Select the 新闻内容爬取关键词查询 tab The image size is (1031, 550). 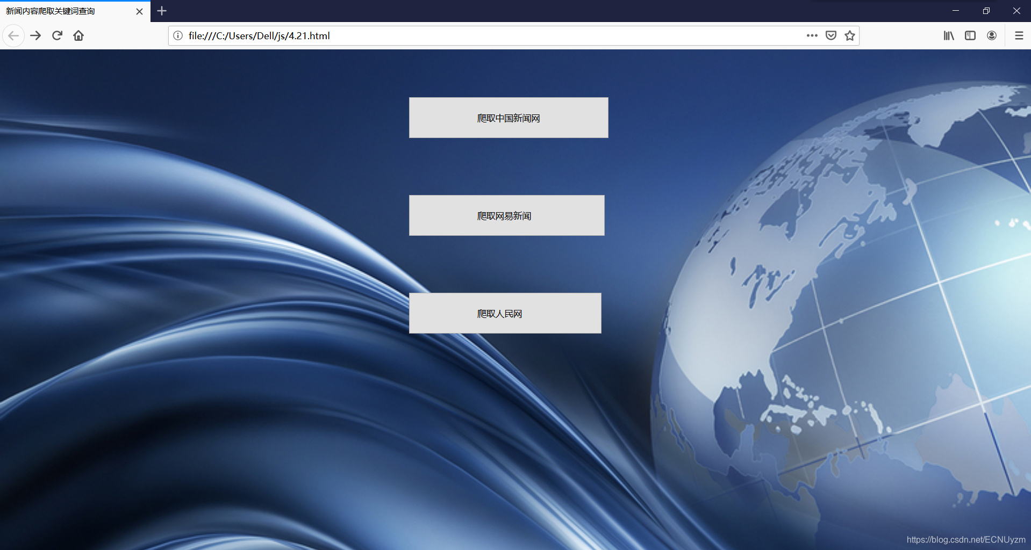(75, 11)
